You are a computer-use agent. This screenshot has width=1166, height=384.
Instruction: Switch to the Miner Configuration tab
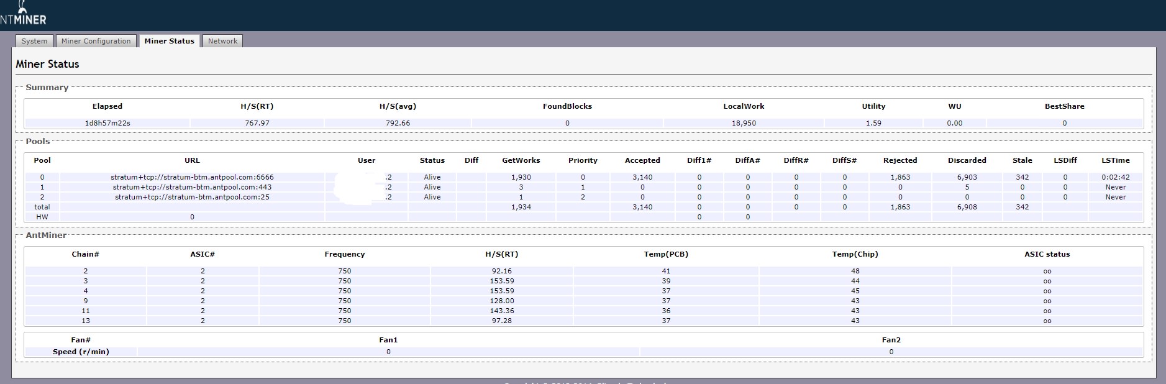pos(96,41)
